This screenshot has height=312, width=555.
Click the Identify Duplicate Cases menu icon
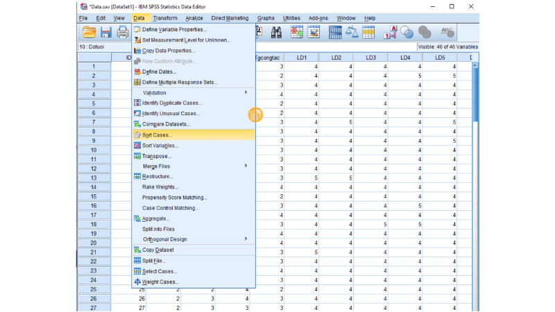[137, 103]
